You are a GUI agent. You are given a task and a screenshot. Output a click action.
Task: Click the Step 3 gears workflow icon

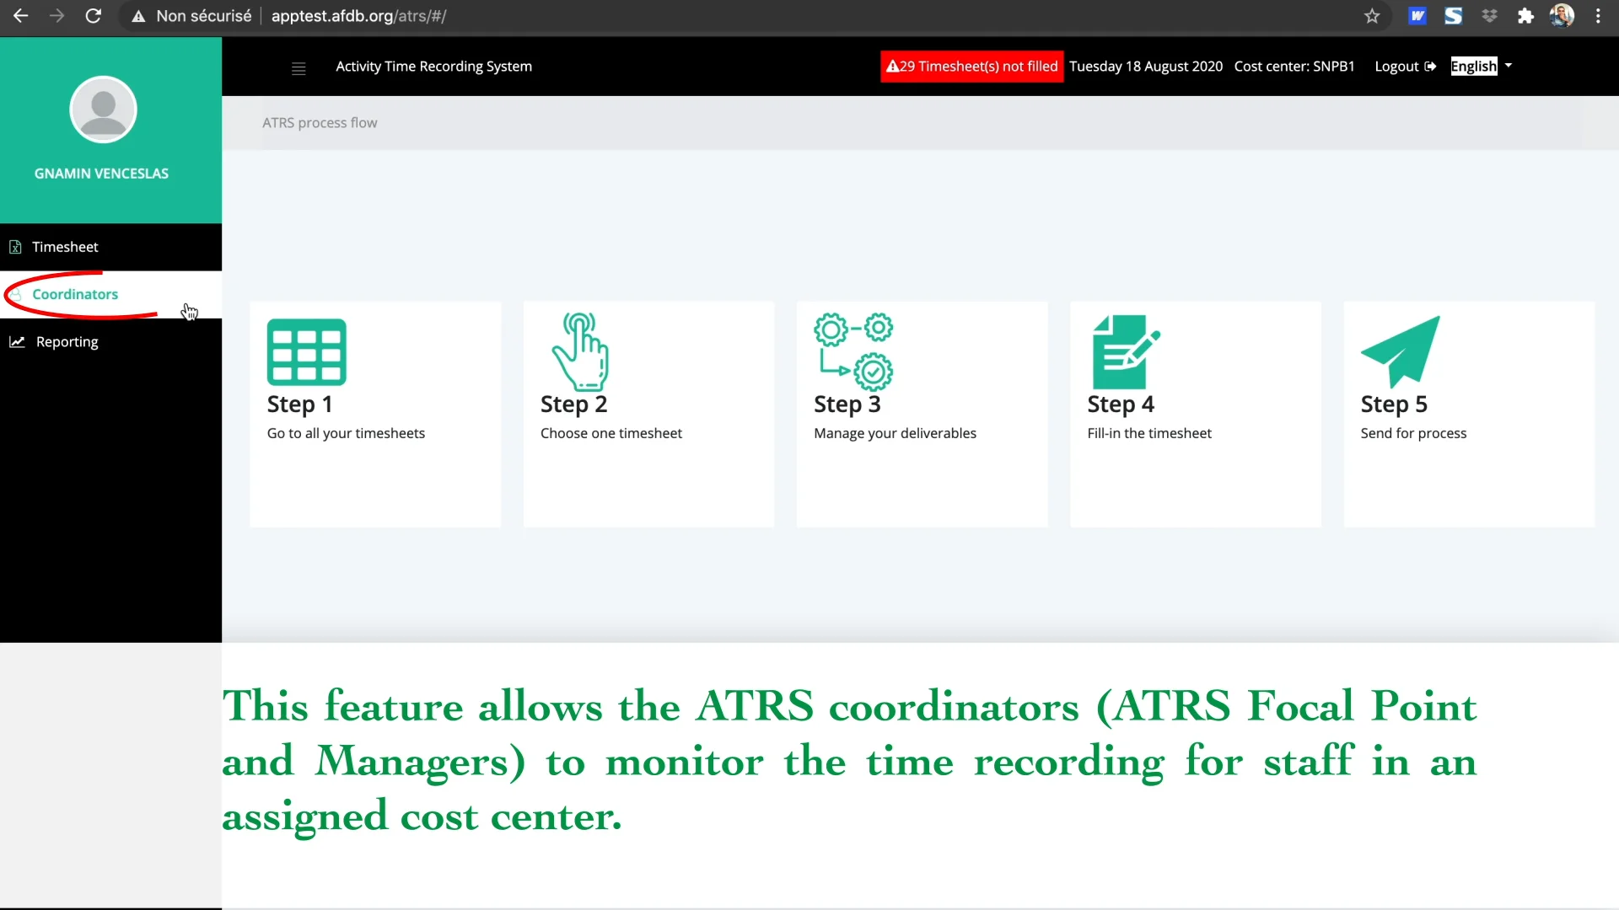[x=853, y=351]
